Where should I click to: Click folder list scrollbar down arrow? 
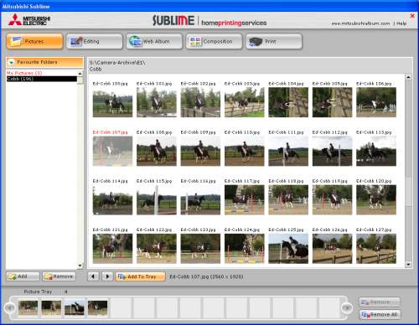point(80,266)
